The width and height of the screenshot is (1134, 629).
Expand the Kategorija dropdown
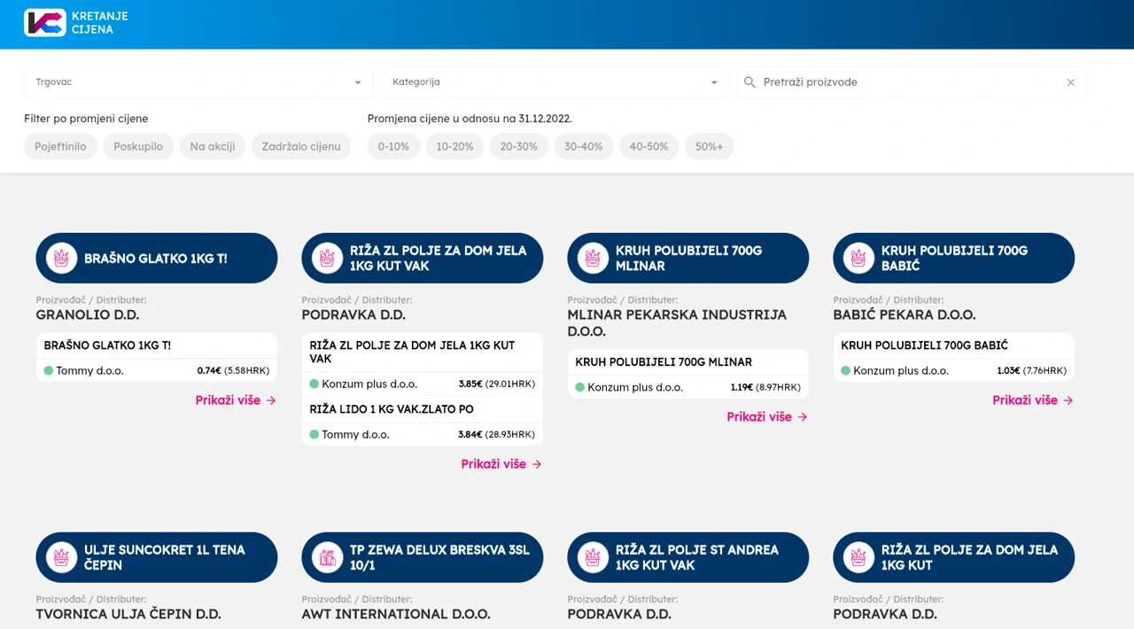click(x=555, y=82)
